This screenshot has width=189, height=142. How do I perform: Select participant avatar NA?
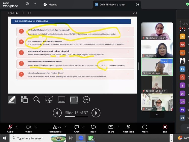tap(182, 45)
